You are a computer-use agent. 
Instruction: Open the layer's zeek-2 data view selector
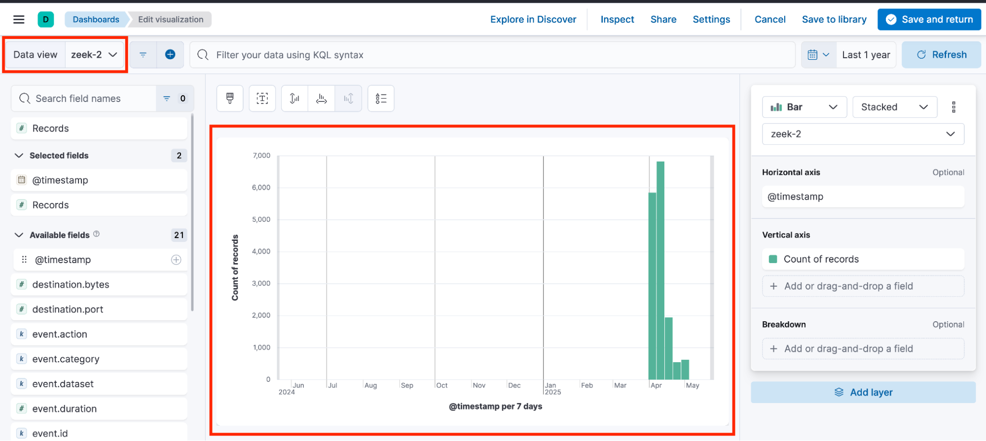click(863, 134)
